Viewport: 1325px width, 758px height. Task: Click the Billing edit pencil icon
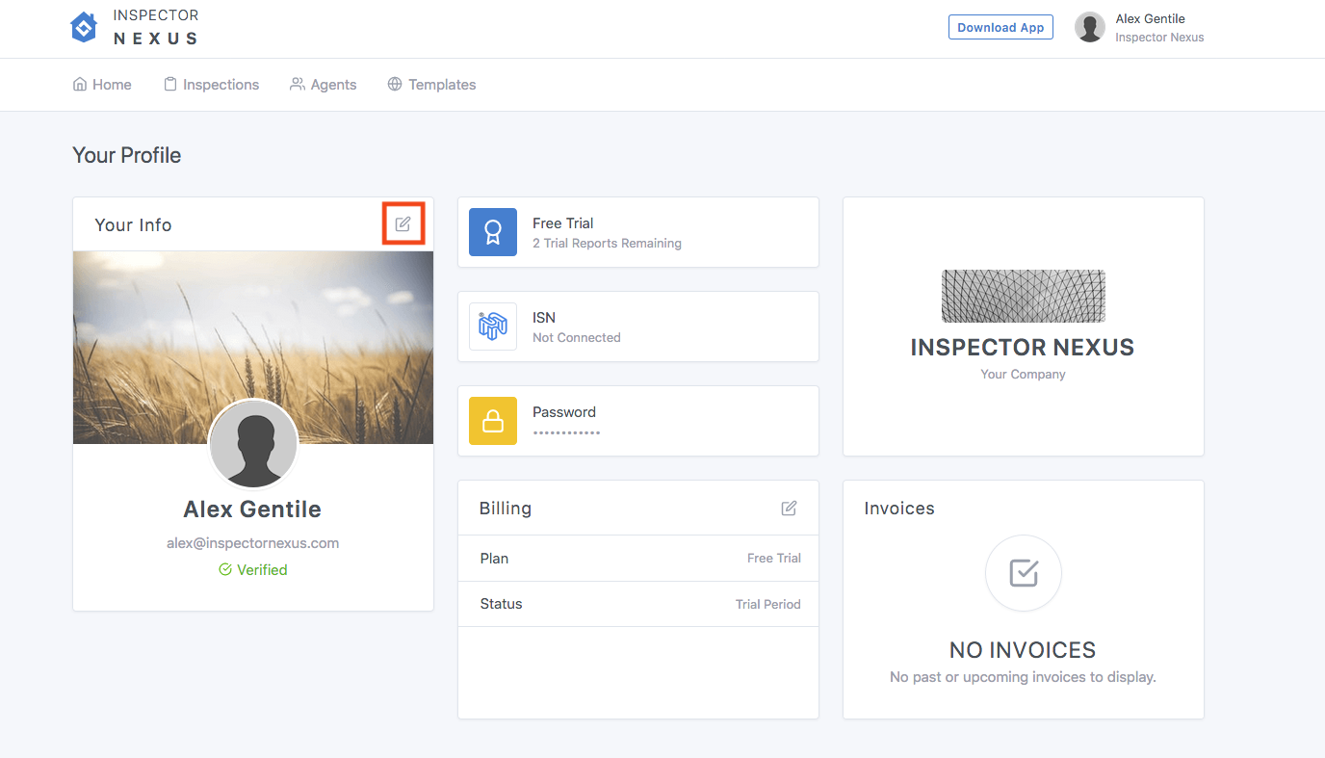click(x=789, y=509)
